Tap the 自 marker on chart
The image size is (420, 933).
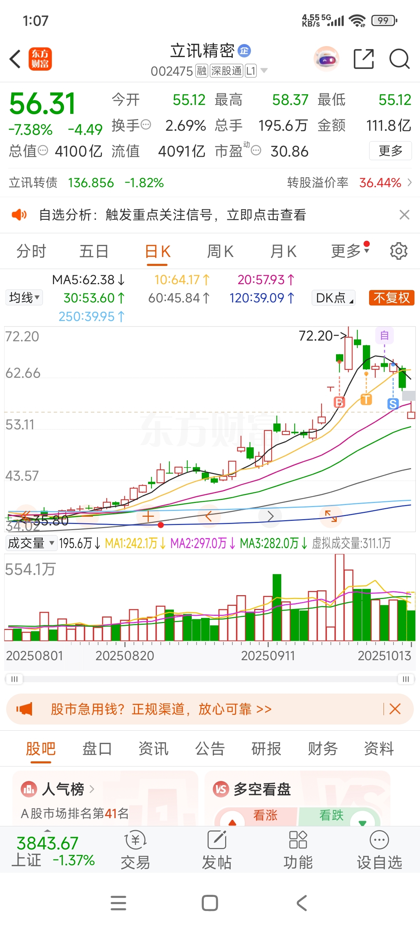[x=385, y=335]
